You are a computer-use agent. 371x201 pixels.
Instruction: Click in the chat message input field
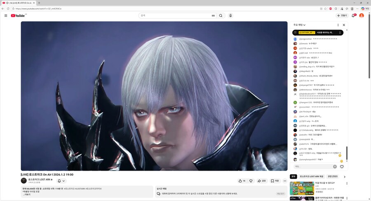pyautogui.click(x=313, y=166)
